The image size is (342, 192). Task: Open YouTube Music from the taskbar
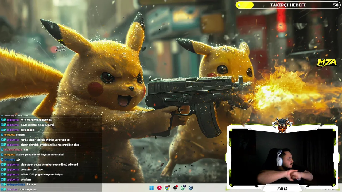click(x=159, y=188)
